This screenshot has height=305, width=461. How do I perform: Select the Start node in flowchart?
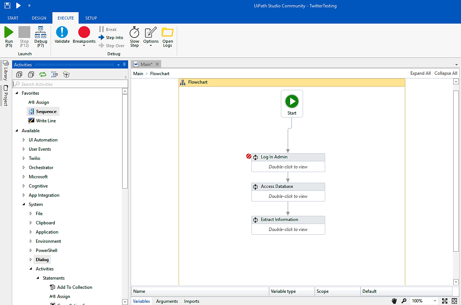(292, 104)
